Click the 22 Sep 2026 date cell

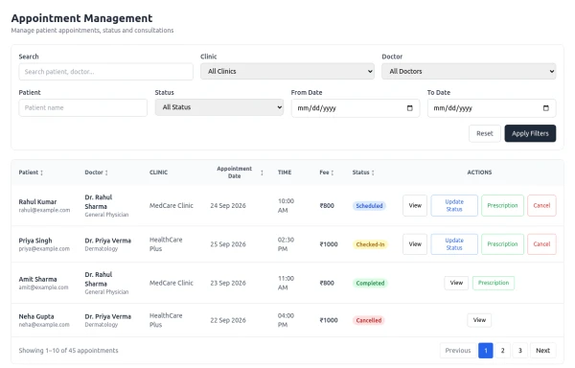click(228, 320)
